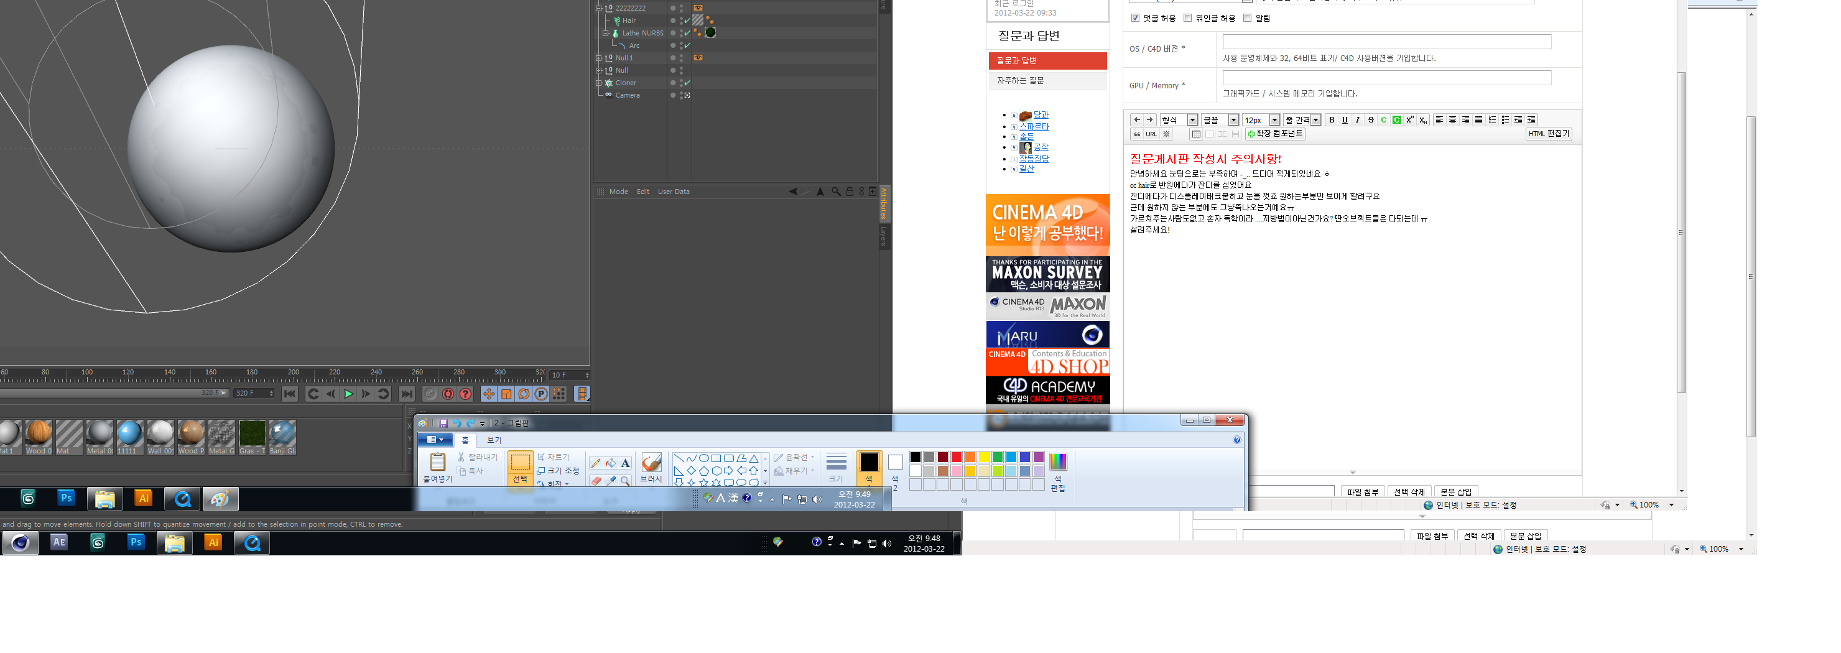This screenshot has width=1841, height=653.
Task: Click the Italic button in web editor
Action: pyautogui.click(x=1357, y=120)
